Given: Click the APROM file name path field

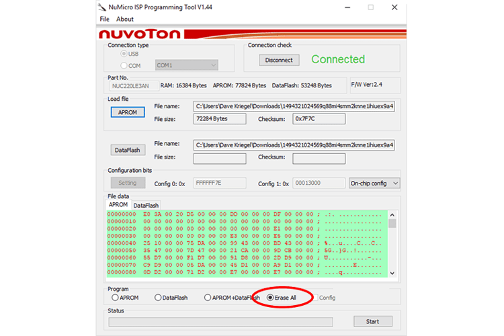Looking at the screenshot, I should (x=294, y=106).
